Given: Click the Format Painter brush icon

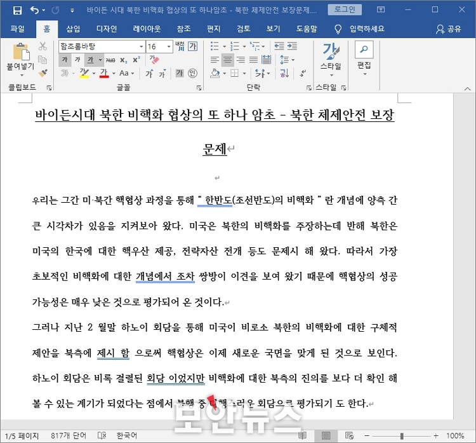Looking at the screenshot, I should (x=43, y=73).
